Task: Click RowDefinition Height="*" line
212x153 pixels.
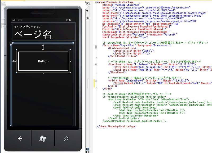Action: click(x=131, y=54)
